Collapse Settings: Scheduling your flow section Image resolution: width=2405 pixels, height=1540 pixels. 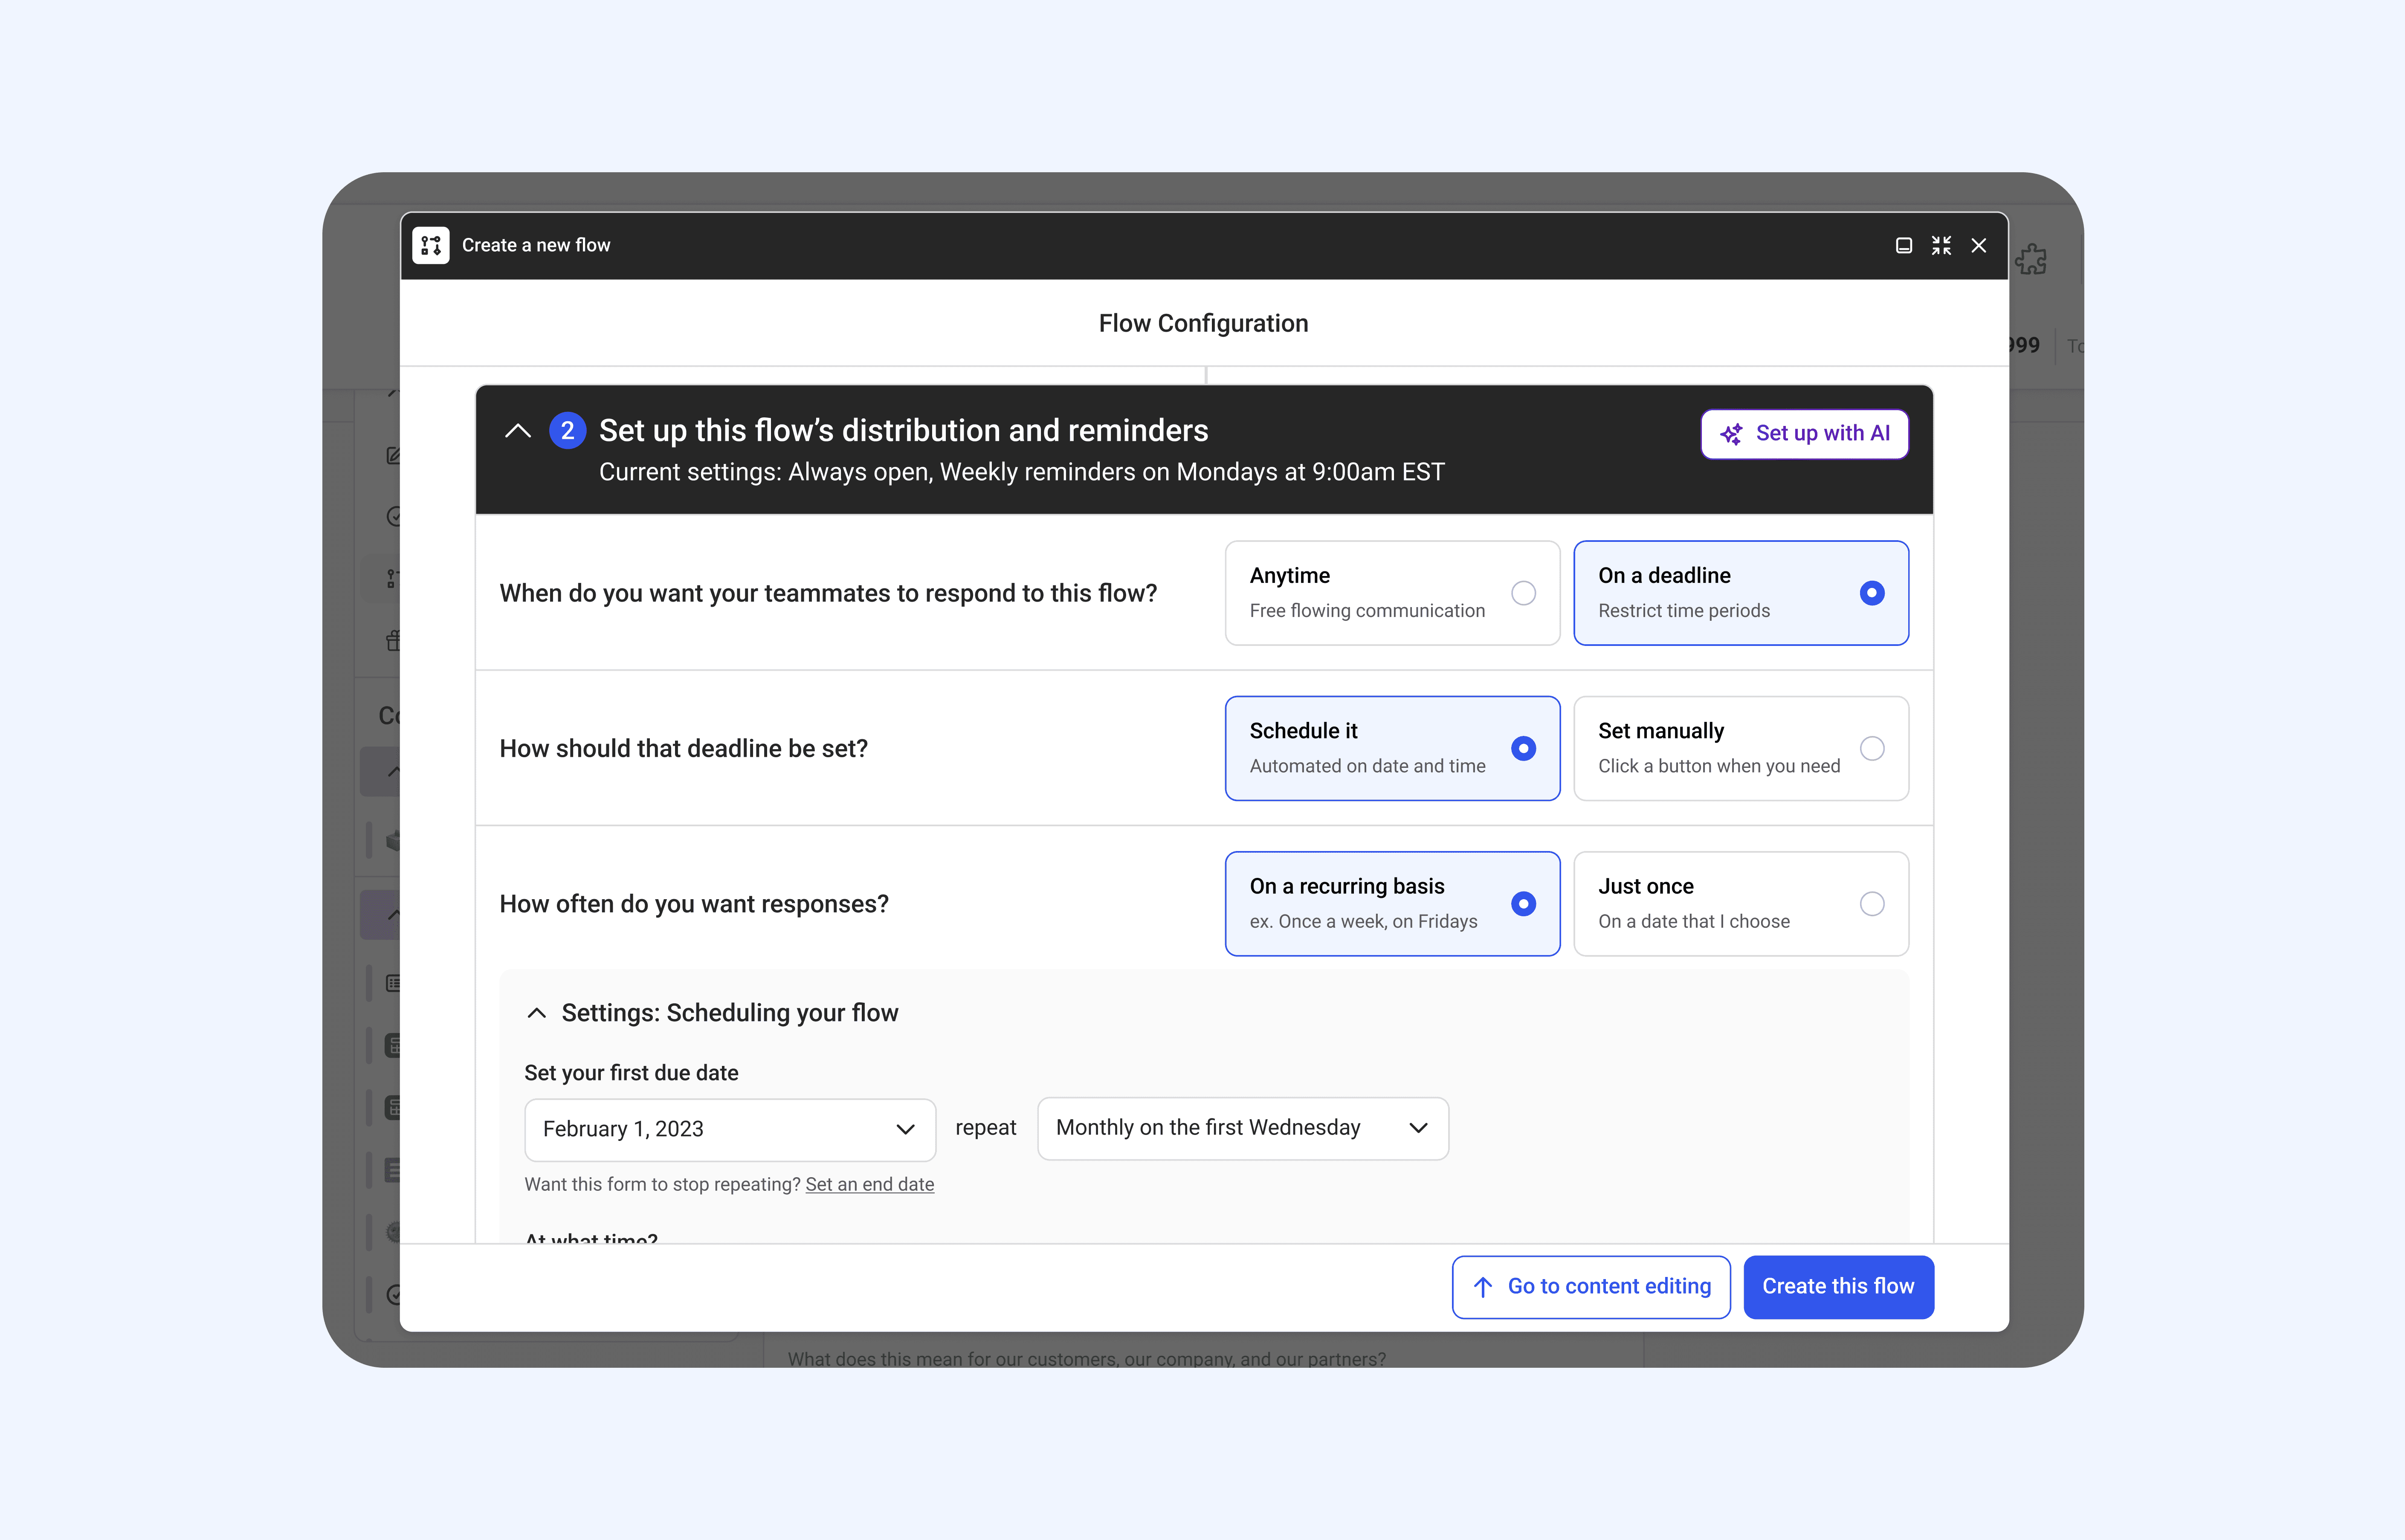[537, 1013]
